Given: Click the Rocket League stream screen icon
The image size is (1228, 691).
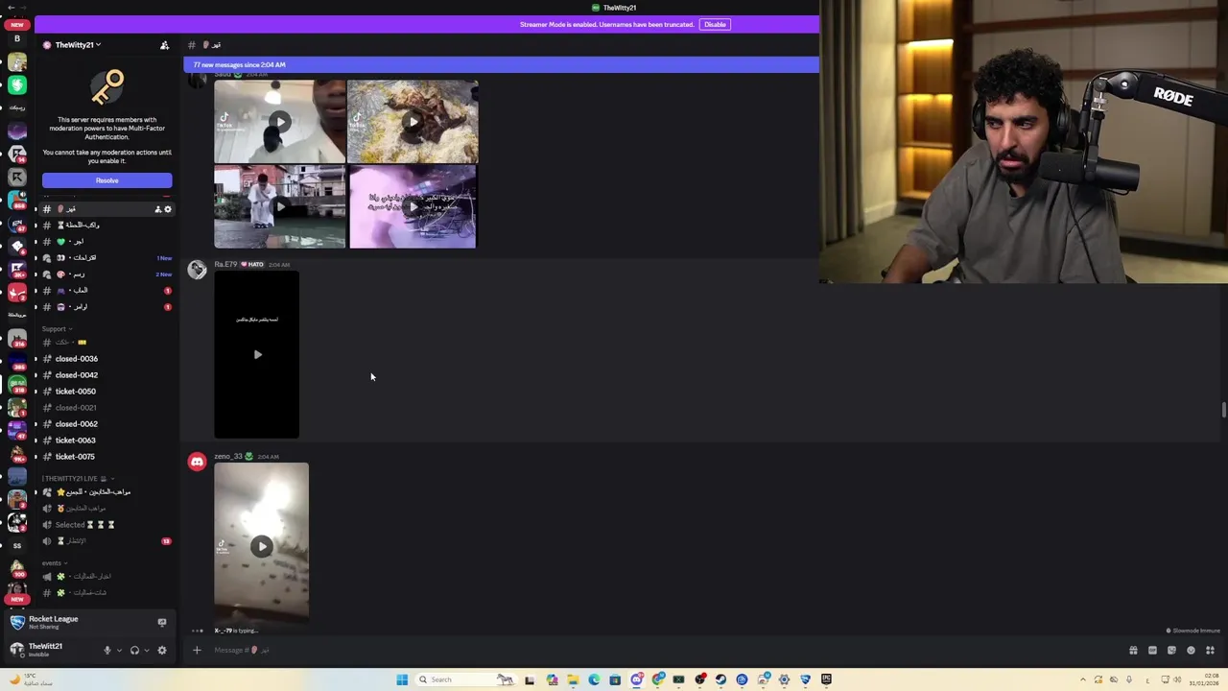Looking at the screenshot, I should (162, 623).
